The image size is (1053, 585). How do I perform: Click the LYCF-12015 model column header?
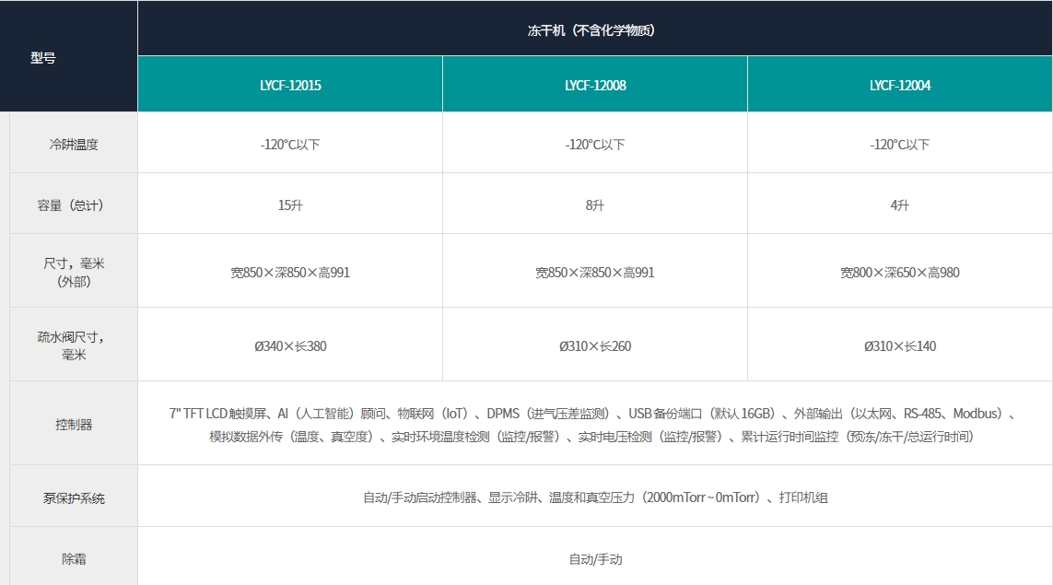(290, 85)
